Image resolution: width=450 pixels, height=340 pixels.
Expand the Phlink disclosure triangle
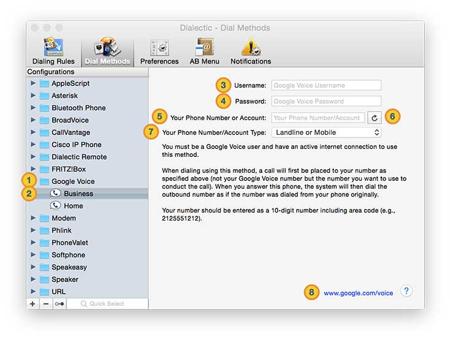pyautogui.click(x=33, y=230)
